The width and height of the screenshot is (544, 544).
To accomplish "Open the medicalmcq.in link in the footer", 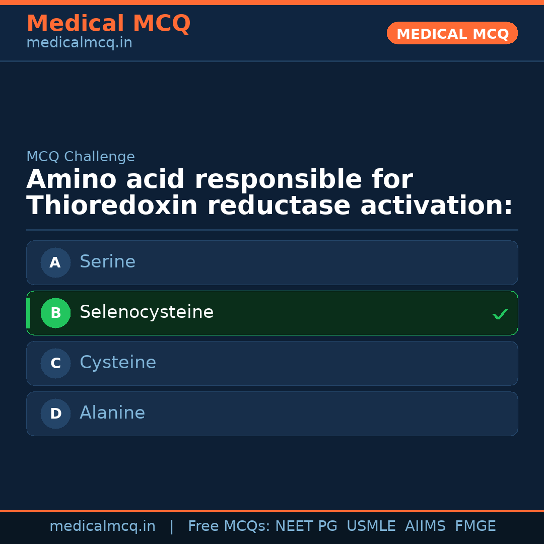I will (102, 526).
